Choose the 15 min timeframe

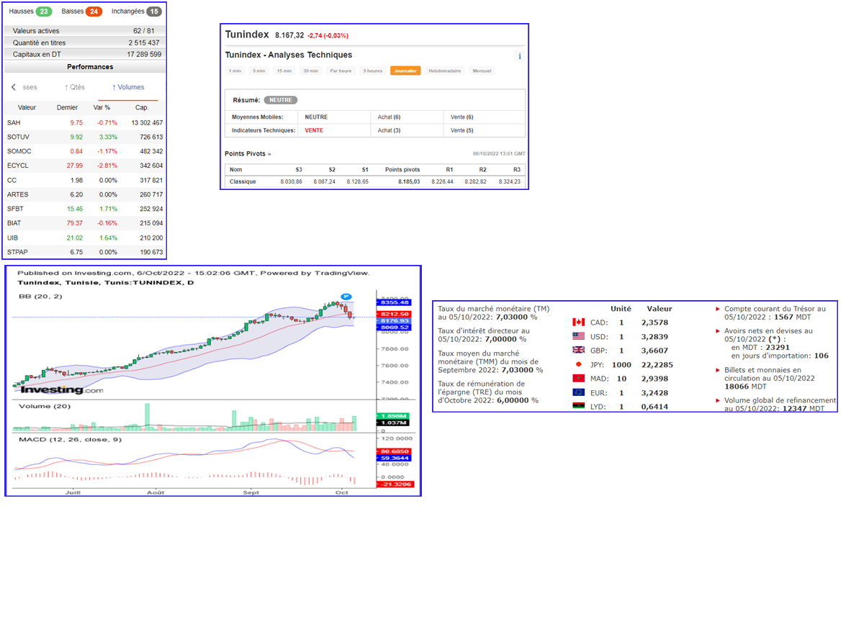pyautogui.click(x=284, y=71)
